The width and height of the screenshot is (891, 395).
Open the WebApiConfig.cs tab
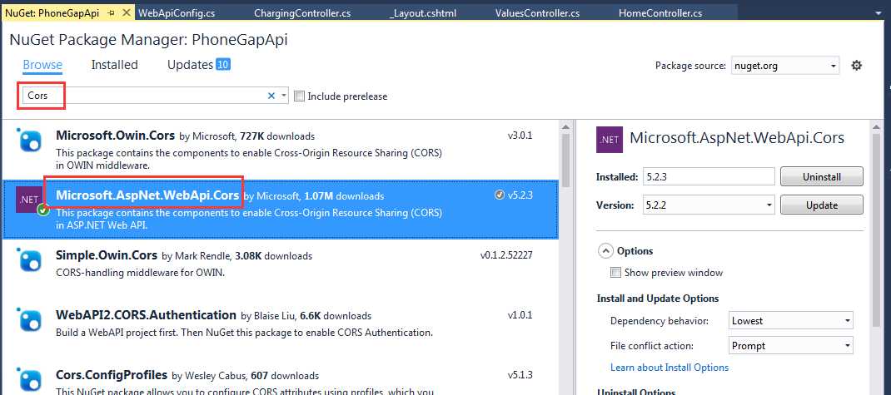pyautogui.click(x=177, y=14)
